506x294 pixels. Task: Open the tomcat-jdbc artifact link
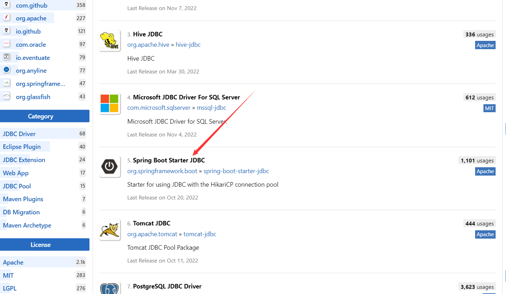(x=200, y=234)
